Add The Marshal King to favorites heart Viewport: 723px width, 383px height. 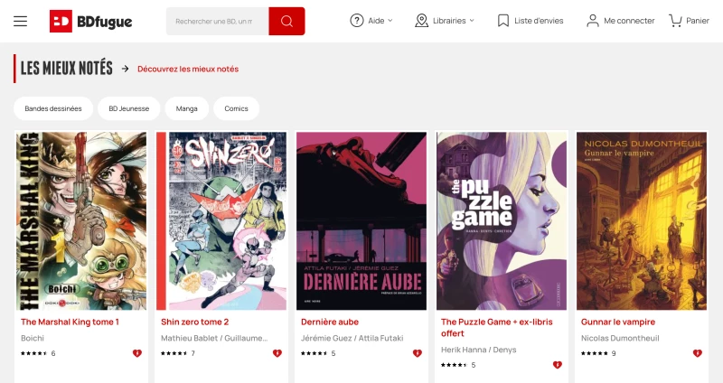click(137, 353)
